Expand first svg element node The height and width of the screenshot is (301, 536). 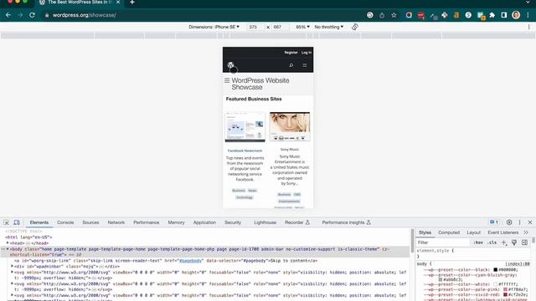coord(13,273)
